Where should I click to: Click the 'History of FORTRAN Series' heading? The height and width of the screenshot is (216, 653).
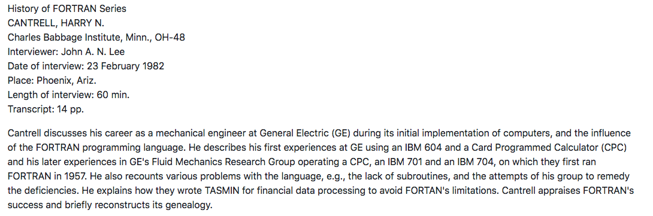[x=67, y=8]
